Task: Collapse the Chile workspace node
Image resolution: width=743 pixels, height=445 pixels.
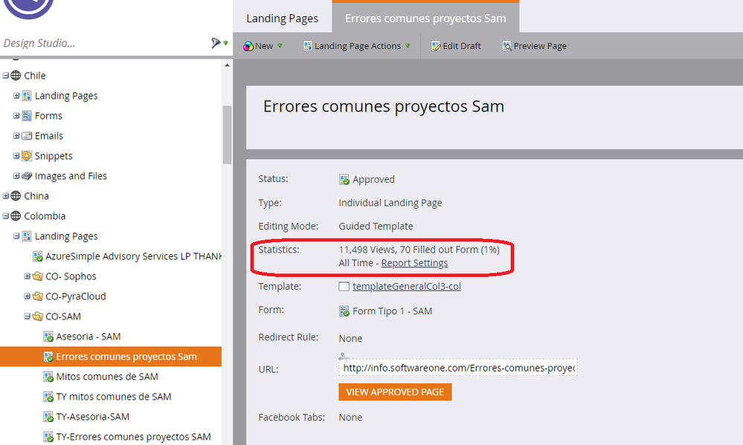Action: coord(6,75)
